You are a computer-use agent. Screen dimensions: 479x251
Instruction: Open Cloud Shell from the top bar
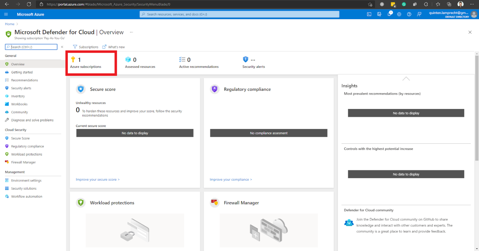click(x=369, y=14)
